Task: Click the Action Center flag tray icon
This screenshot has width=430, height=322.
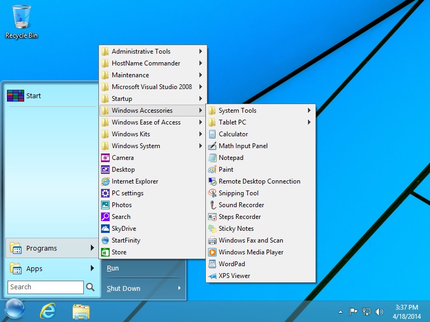Action: coord(353,312)
